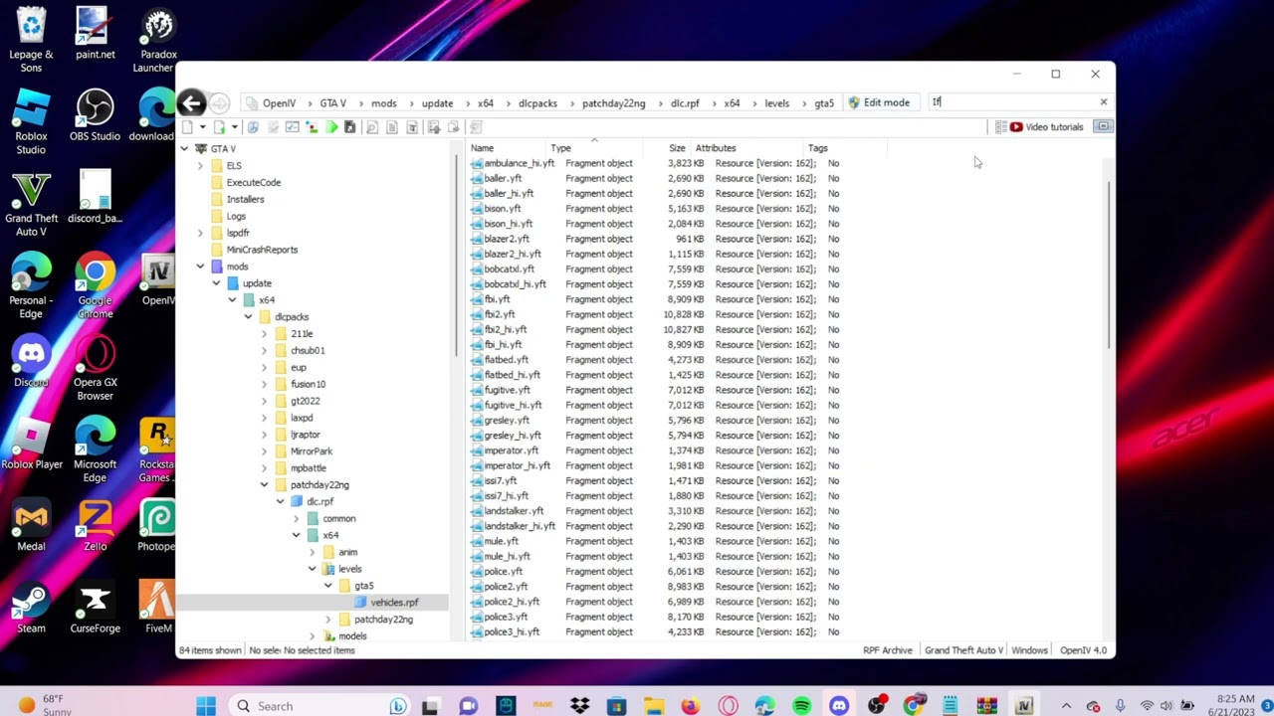Go to mods in the address breadcrumb
Screen dimensions: 1274x716
coord(383,103)
